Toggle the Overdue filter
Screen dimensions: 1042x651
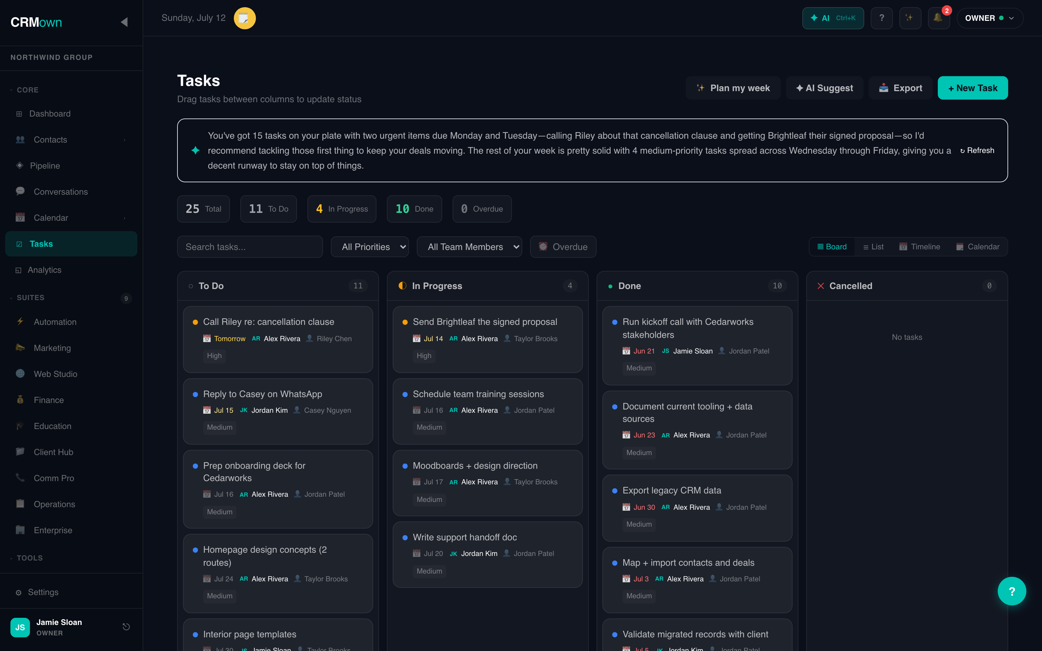[x=563, y=247]
